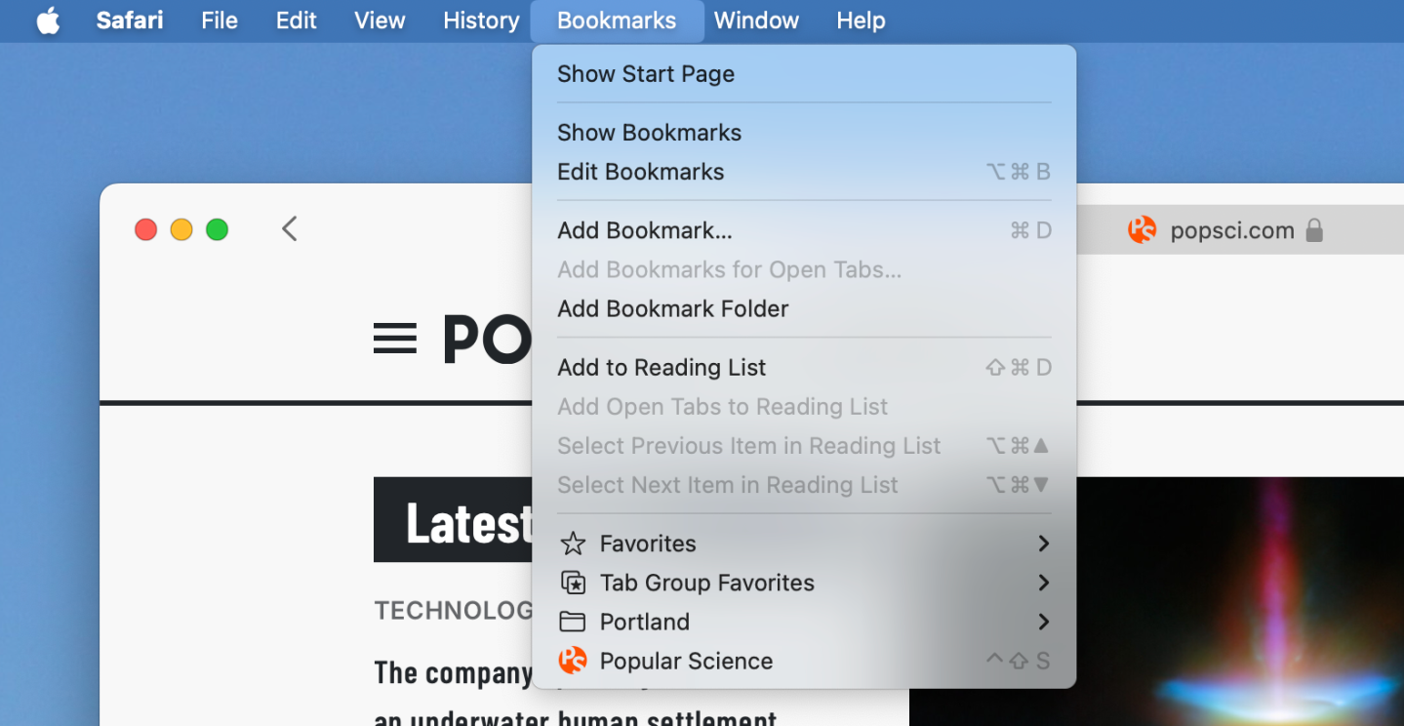The image size is (1404, 726).
Task: Click the popsci.com address field
Action: pos(1231,231)
